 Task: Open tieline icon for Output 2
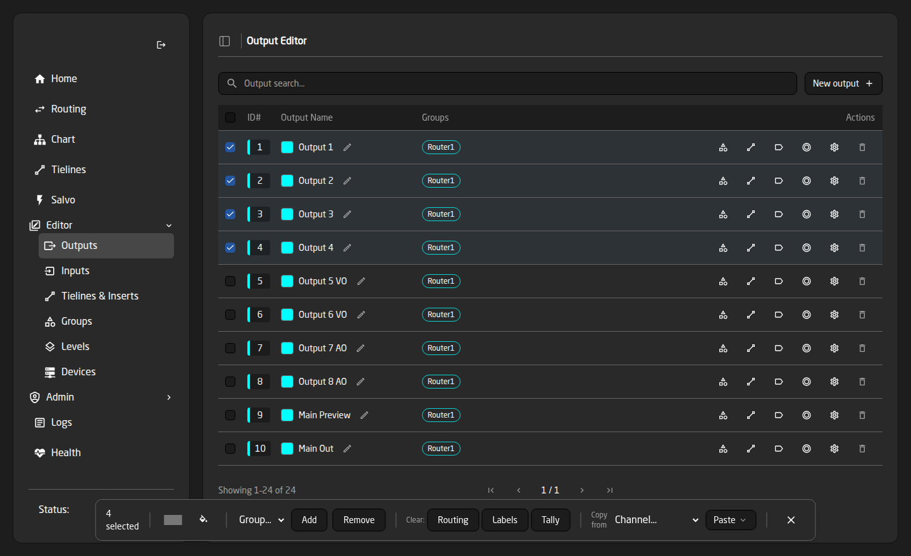[x=751, y=181]
